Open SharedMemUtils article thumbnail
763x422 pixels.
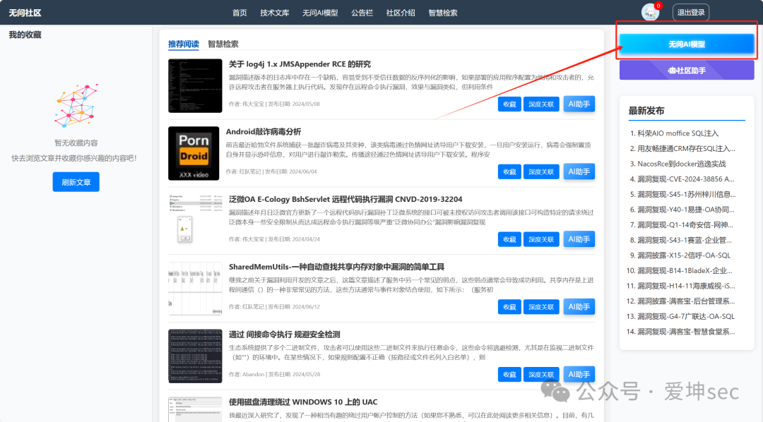[195, 289]
